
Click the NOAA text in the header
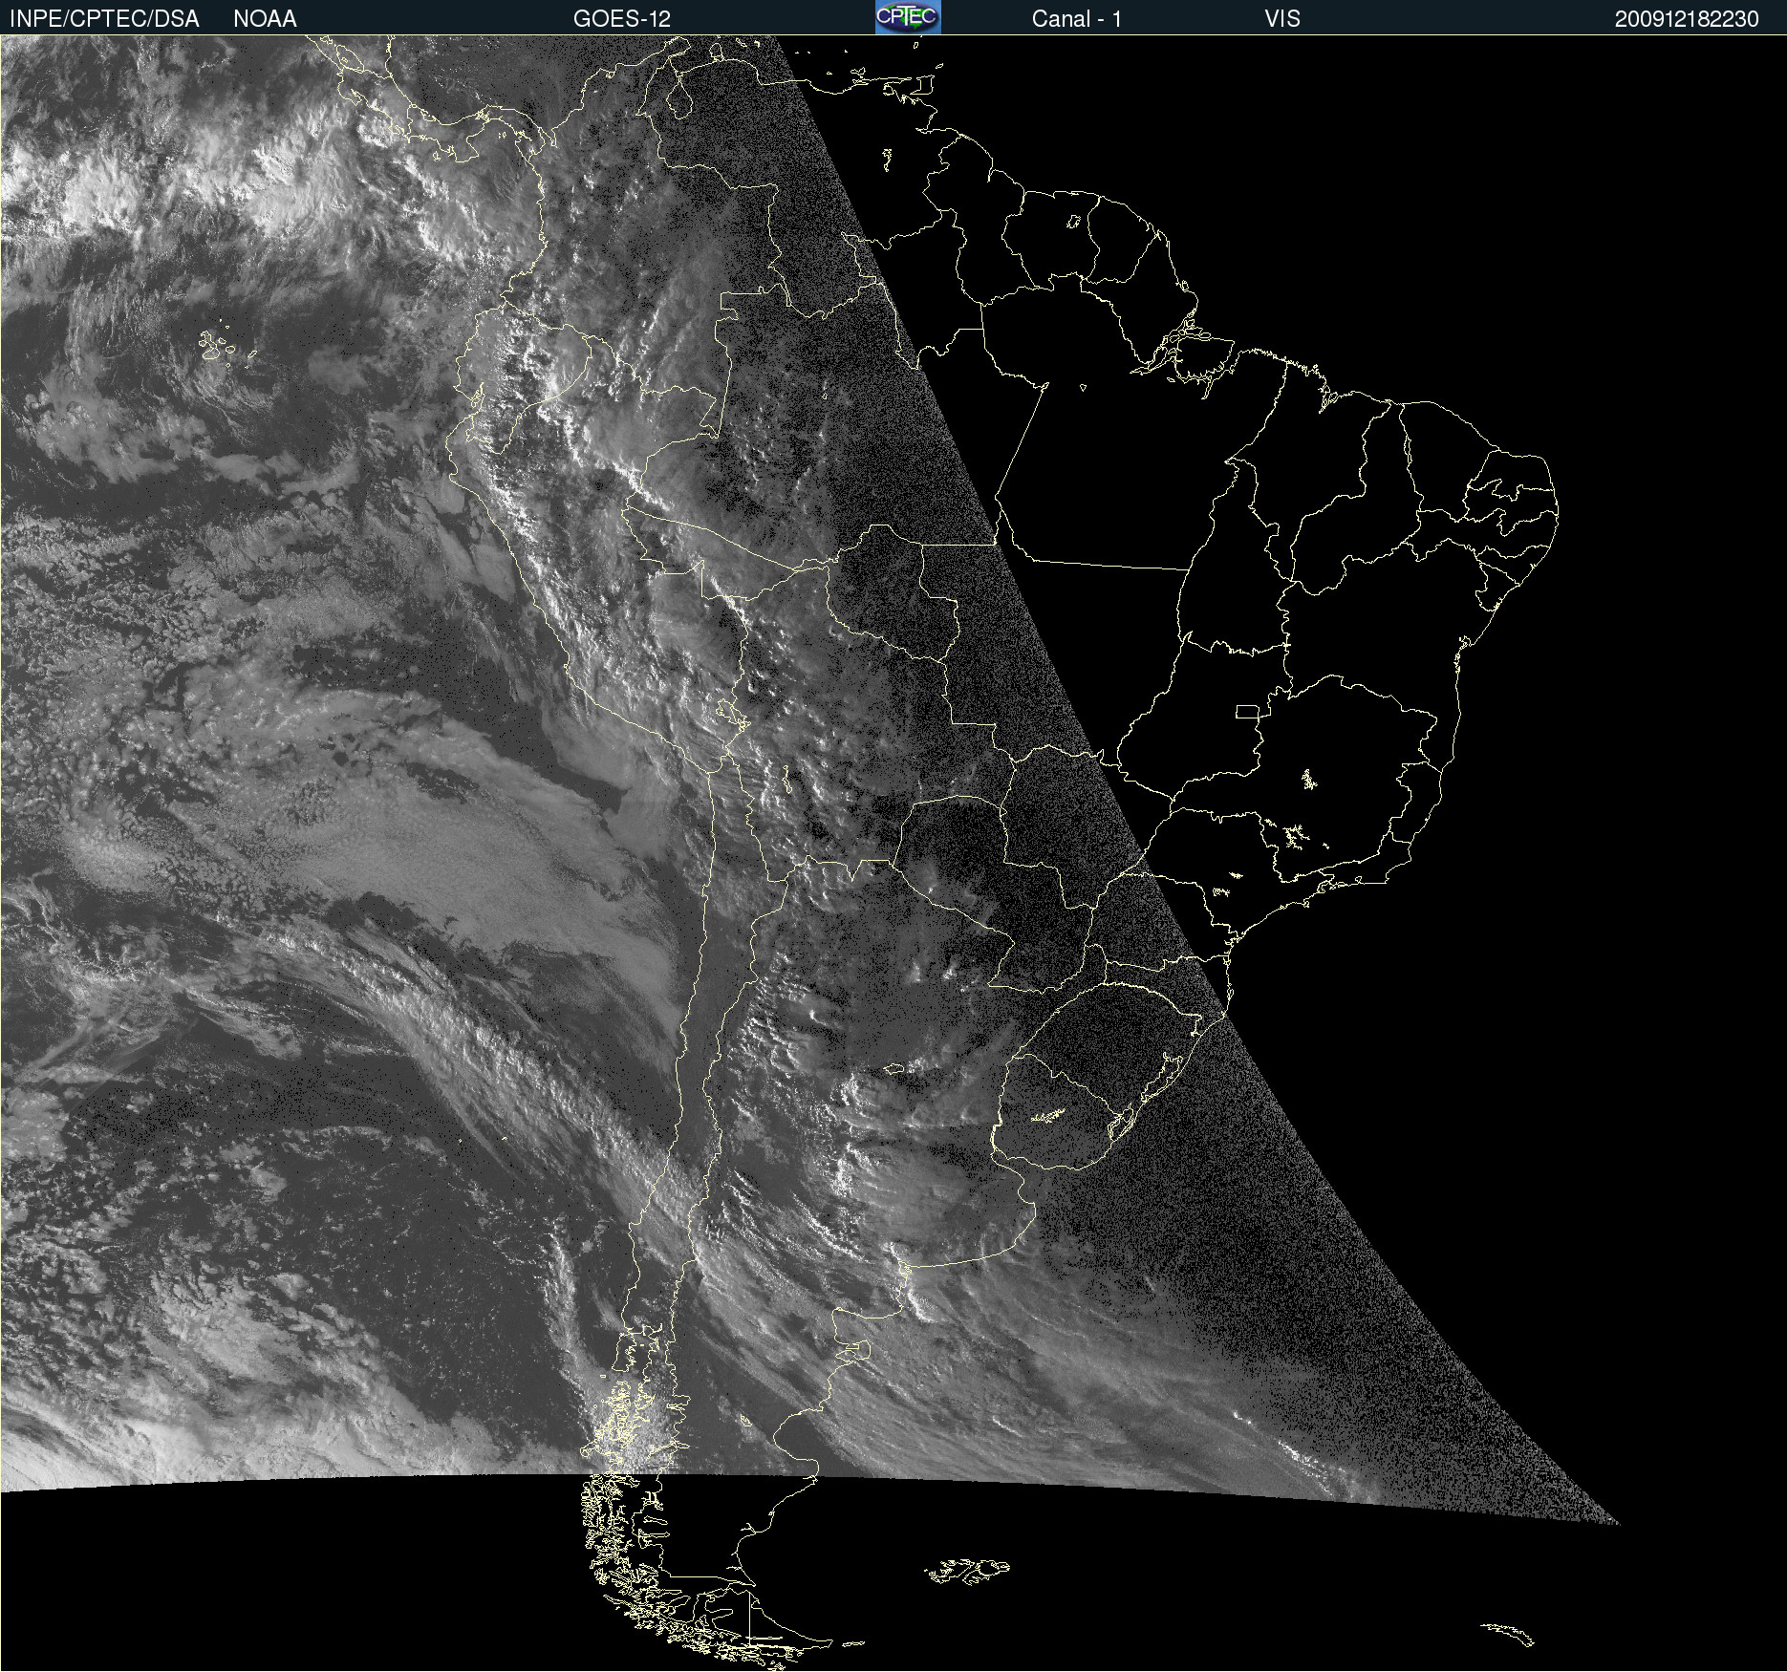[x=265, y=19]
